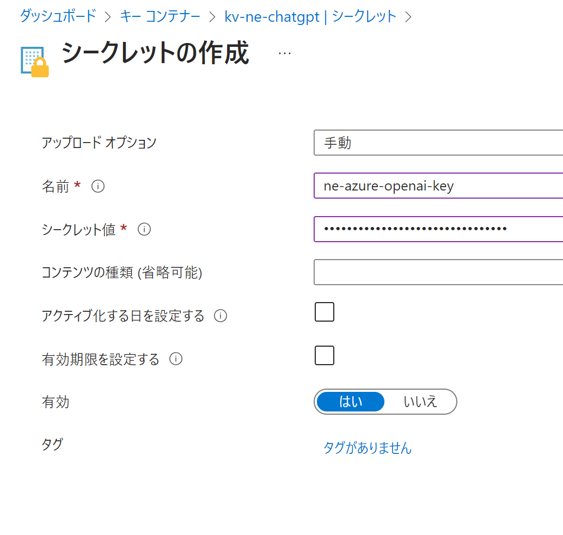Viewport: 563px width, 535px height.
Task: Set 有効 toggle to はい
Action: coord(351,402)
